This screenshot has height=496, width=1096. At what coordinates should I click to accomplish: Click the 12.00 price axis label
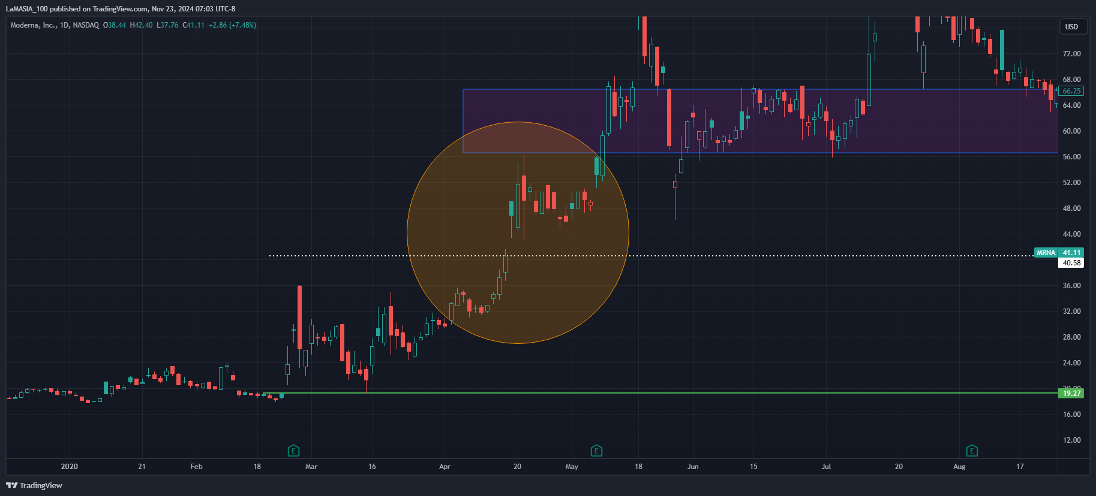click(1071, 440)
